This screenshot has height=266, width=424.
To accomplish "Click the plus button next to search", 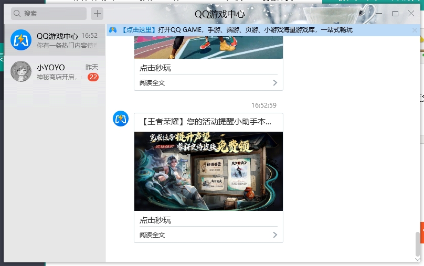I will (x=97, y=14).
